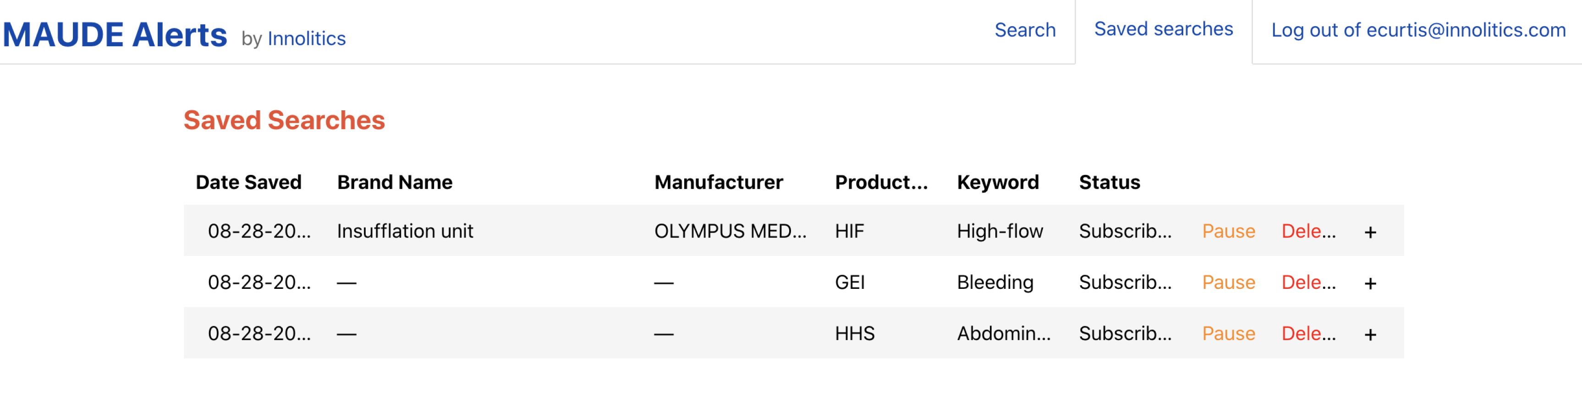
Task: Click the MAUDE Alerts logo title
Action: click(115, 35)
